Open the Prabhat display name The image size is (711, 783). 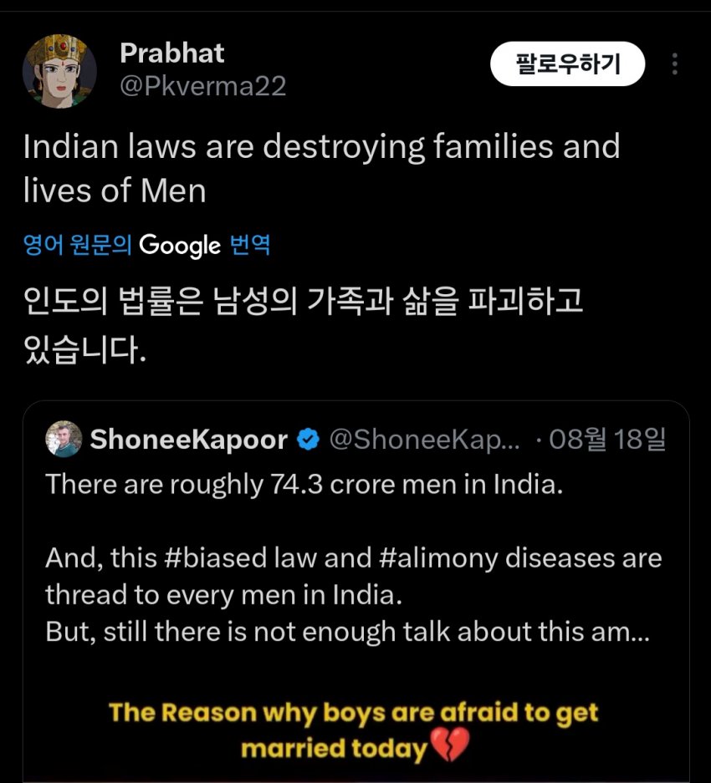click(172, 53)
